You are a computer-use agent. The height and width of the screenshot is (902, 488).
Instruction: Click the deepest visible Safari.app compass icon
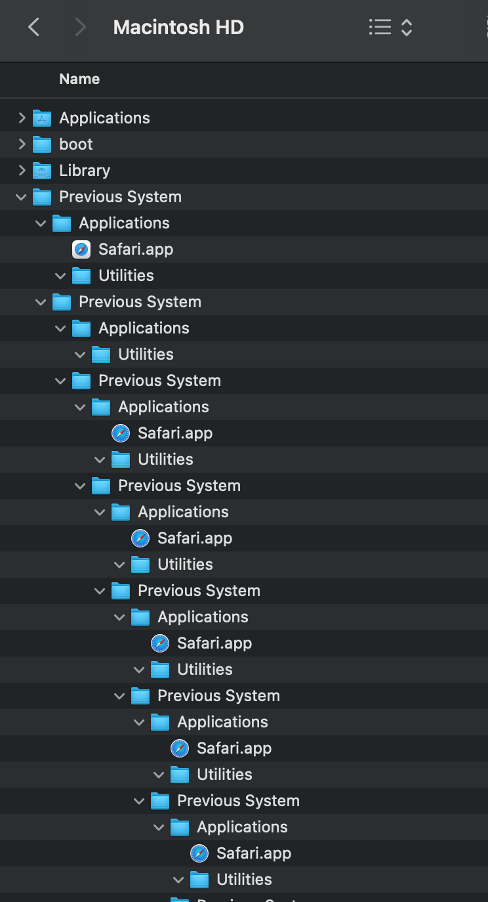pyautogui.click(x=199, y=853)
